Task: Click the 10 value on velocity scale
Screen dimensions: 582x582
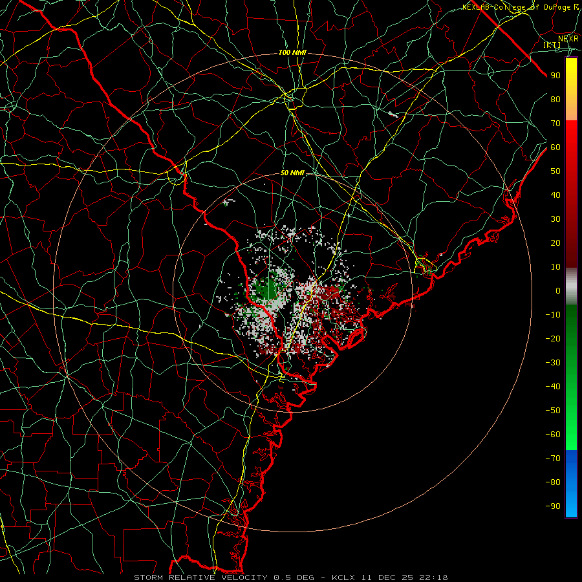Action: 555,267
